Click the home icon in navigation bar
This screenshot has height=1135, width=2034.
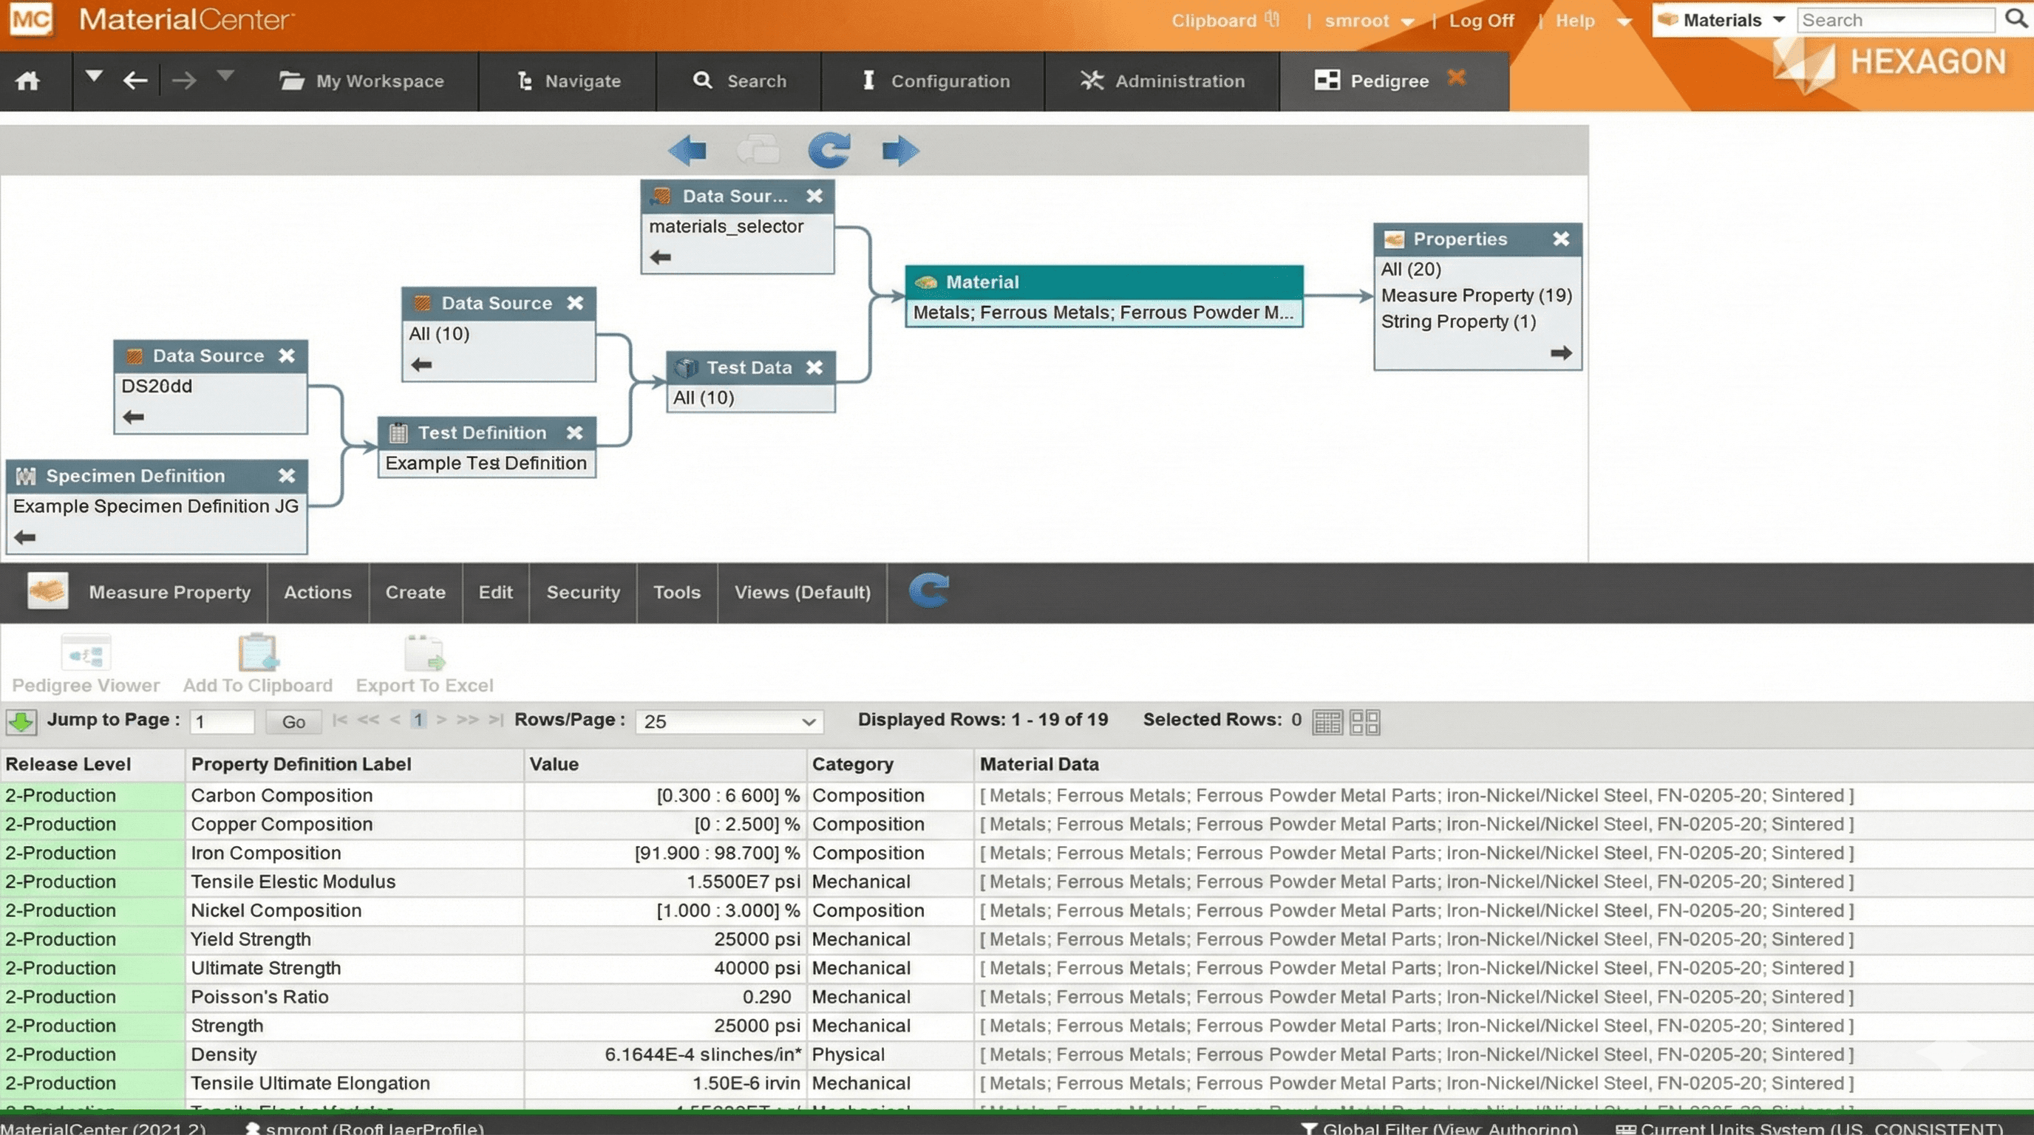pos(27,81)
